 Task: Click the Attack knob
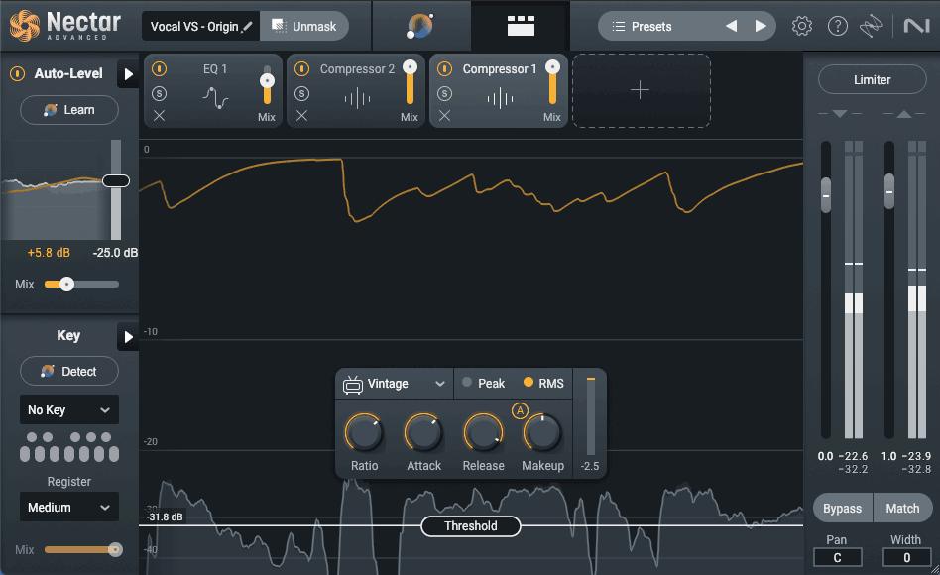click(x=423, y=433)
